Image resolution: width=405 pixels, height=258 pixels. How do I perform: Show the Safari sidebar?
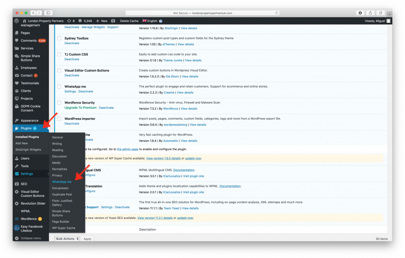(48, 13)
